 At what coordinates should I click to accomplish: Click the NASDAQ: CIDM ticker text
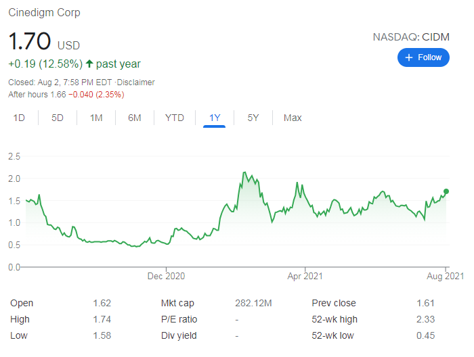(x=411, y=37)
